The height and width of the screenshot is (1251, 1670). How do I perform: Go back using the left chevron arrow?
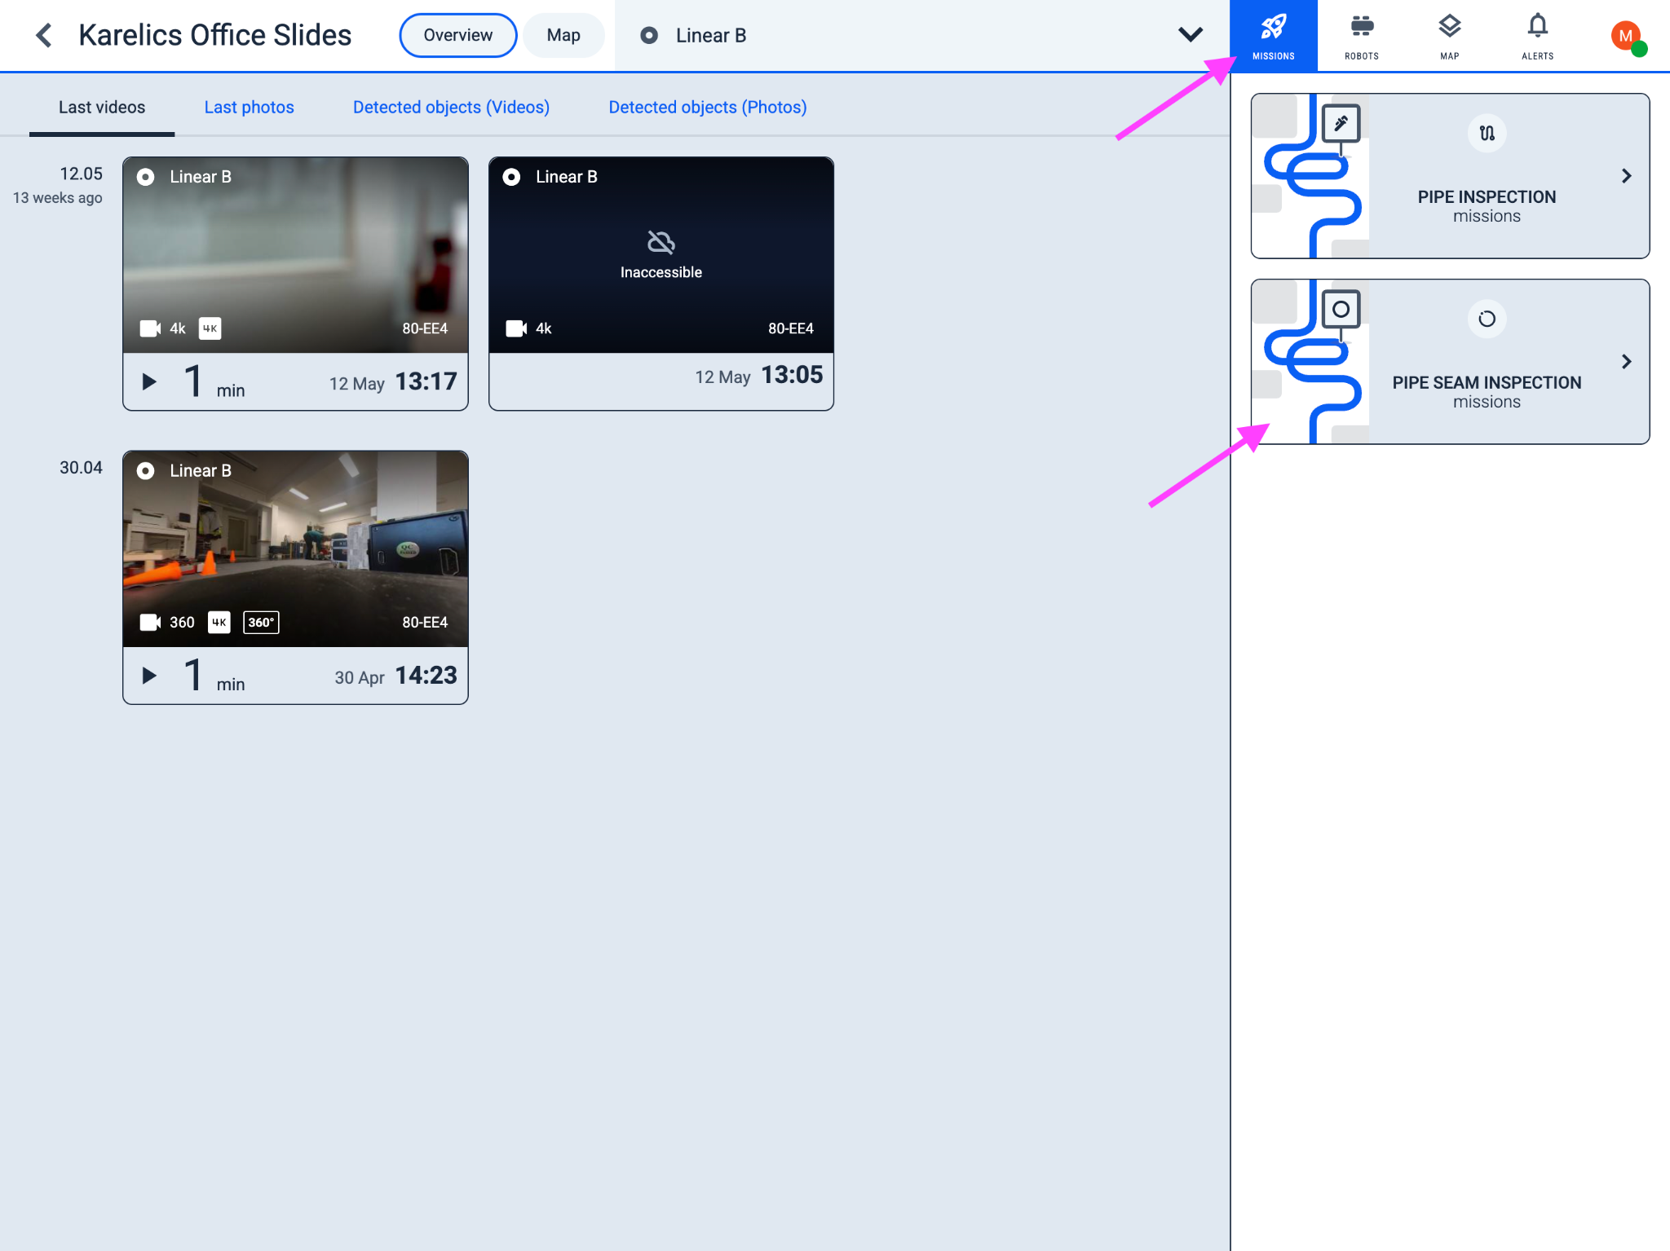pos(44,35)
